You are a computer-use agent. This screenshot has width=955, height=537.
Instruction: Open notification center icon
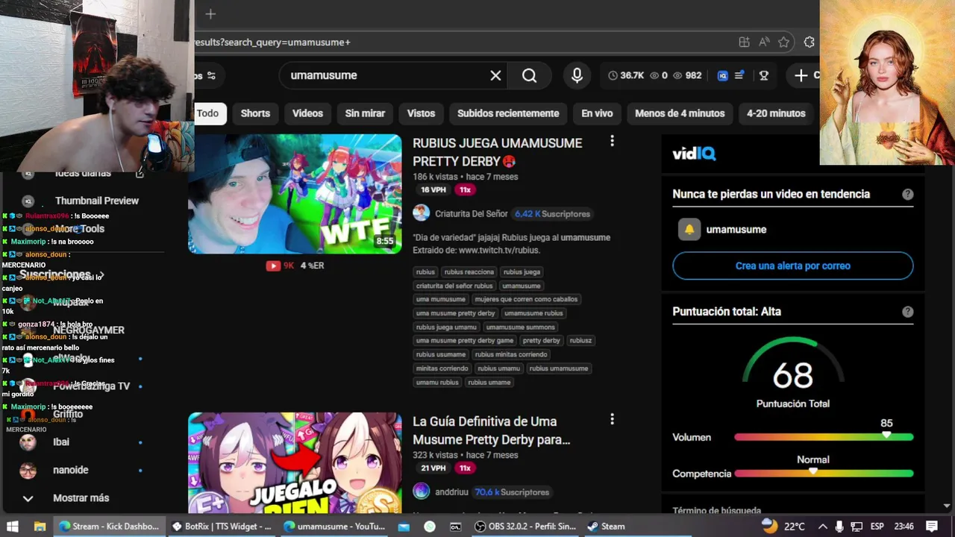click(932, 527)
